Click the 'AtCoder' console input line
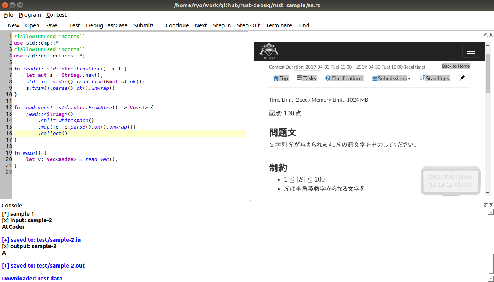This screenshot has width=494, height=282. tap(13, 227)
